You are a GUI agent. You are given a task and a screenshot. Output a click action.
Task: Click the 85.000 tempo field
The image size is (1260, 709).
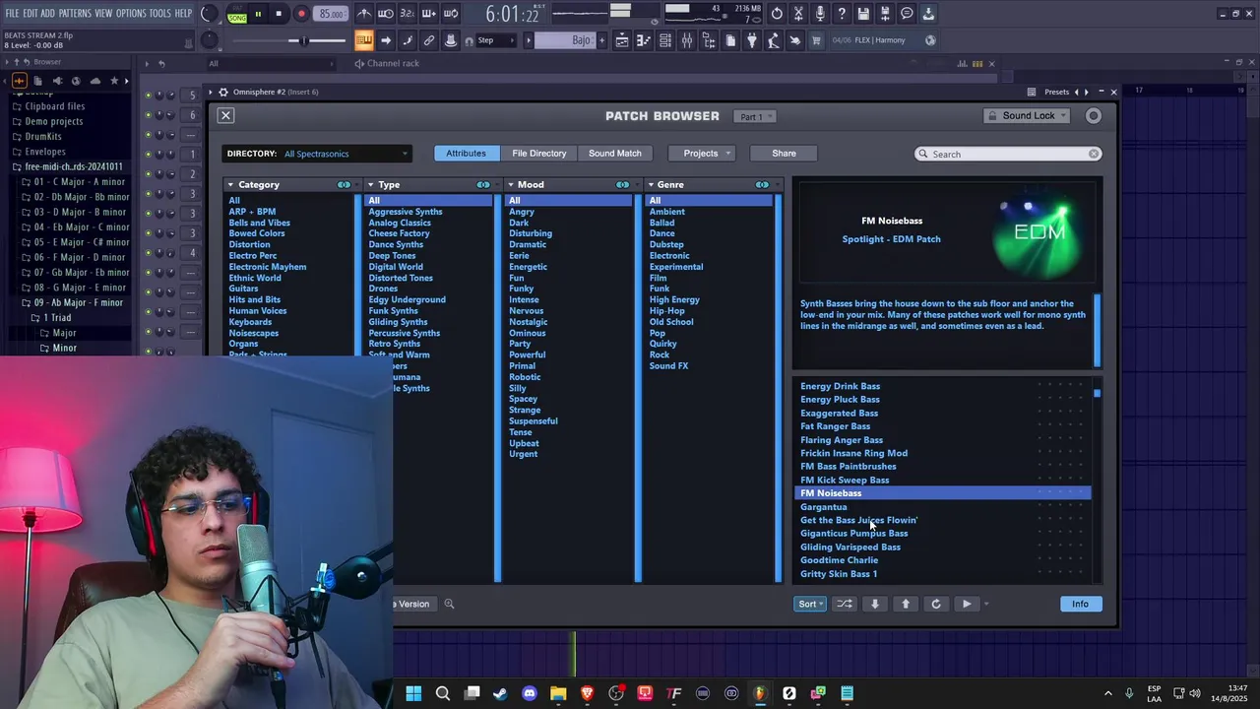(331, 14)
